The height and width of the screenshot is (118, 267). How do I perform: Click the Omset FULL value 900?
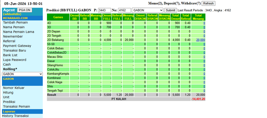pyautogui.click(x=109, y=23)
